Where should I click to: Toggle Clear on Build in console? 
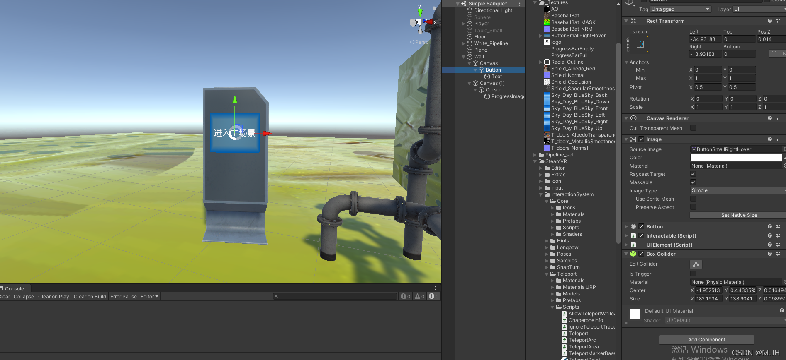(90, 296)
